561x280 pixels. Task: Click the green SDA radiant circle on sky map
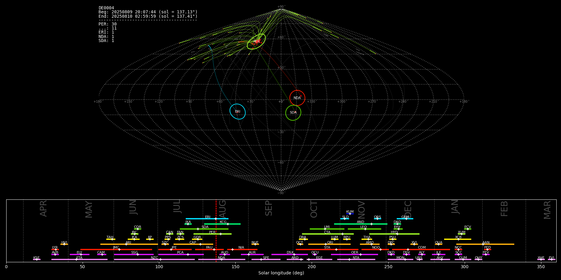point(293,113)
